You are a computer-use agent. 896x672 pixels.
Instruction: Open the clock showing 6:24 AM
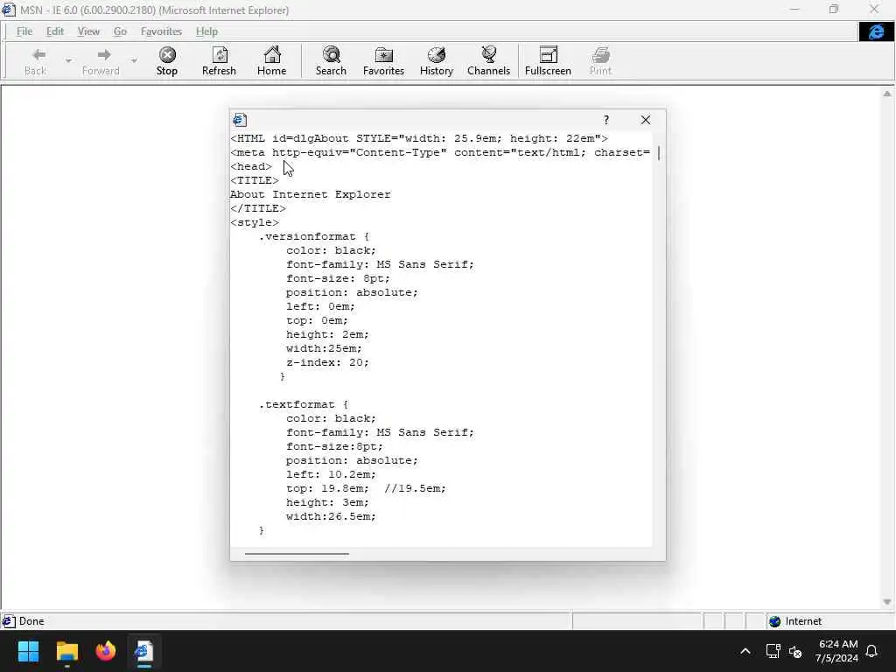click(837, 651)
